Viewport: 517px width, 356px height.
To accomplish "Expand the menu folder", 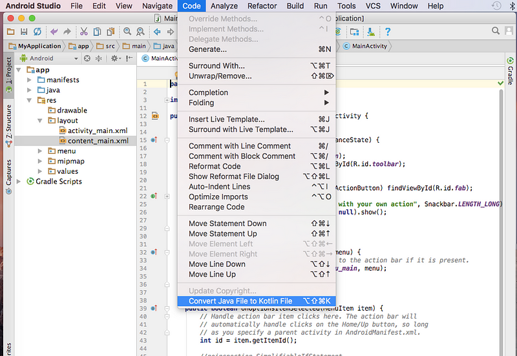I will pyautogui.click(x=40, y=151).
